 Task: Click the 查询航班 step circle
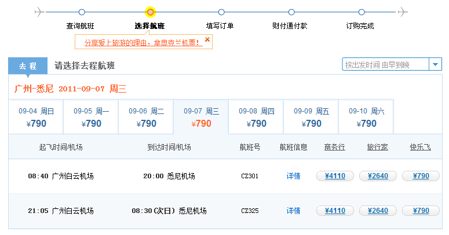point(82,12)
